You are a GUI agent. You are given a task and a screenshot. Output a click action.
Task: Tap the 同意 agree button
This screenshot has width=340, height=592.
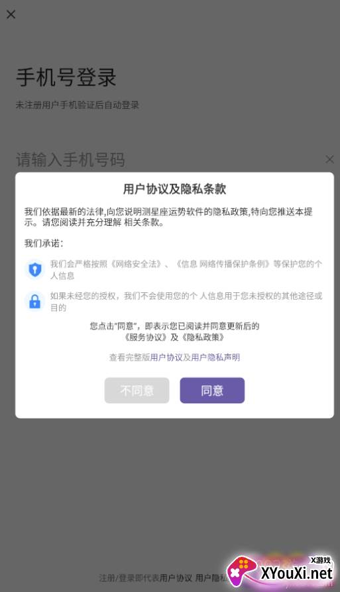click(x=212, y=391)
